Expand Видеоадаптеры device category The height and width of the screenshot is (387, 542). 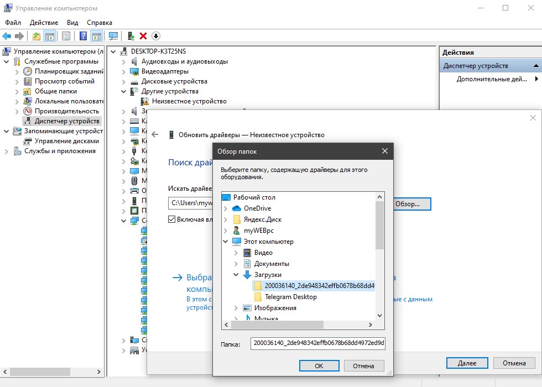pyautogui.click(x=123, y=71)
